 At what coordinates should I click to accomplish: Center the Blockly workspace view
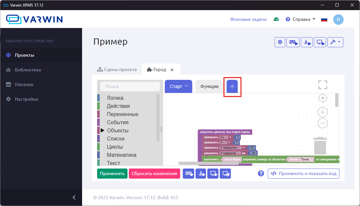tap(323, 98)
